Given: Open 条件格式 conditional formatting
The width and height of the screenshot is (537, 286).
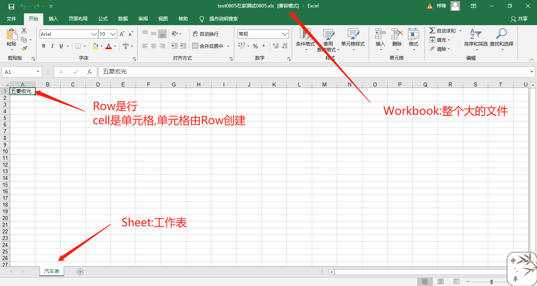Looking at the screenshot, I should point(305,39).
